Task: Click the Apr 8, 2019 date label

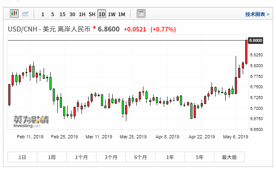Action: click(168, 137)
